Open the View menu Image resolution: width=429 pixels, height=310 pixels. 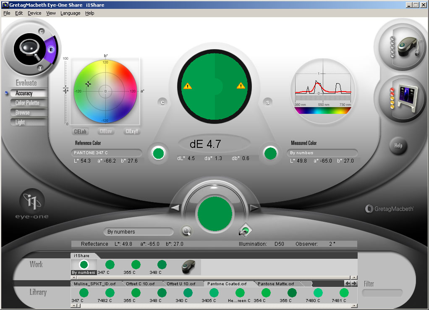[51, 13]
